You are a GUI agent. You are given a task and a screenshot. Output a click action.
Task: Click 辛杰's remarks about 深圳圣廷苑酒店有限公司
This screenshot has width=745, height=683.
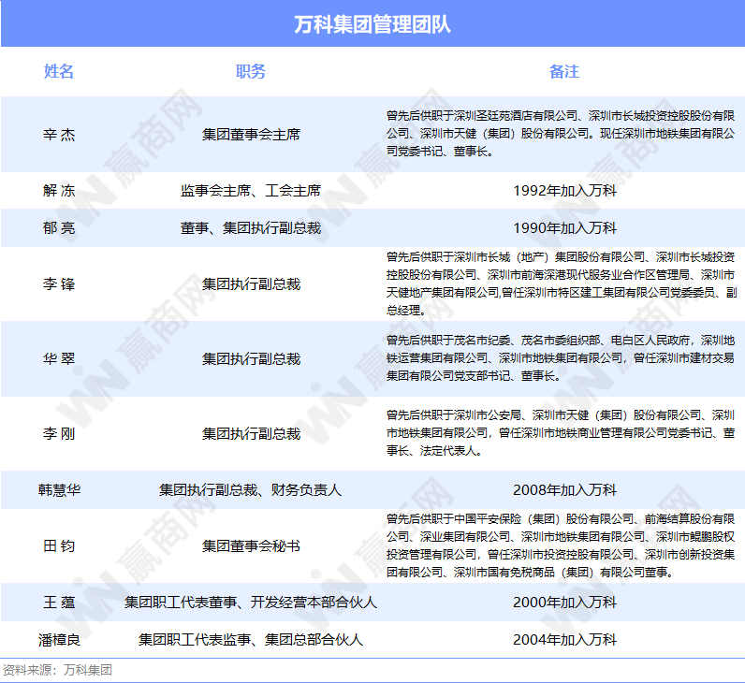click(561, 134)
